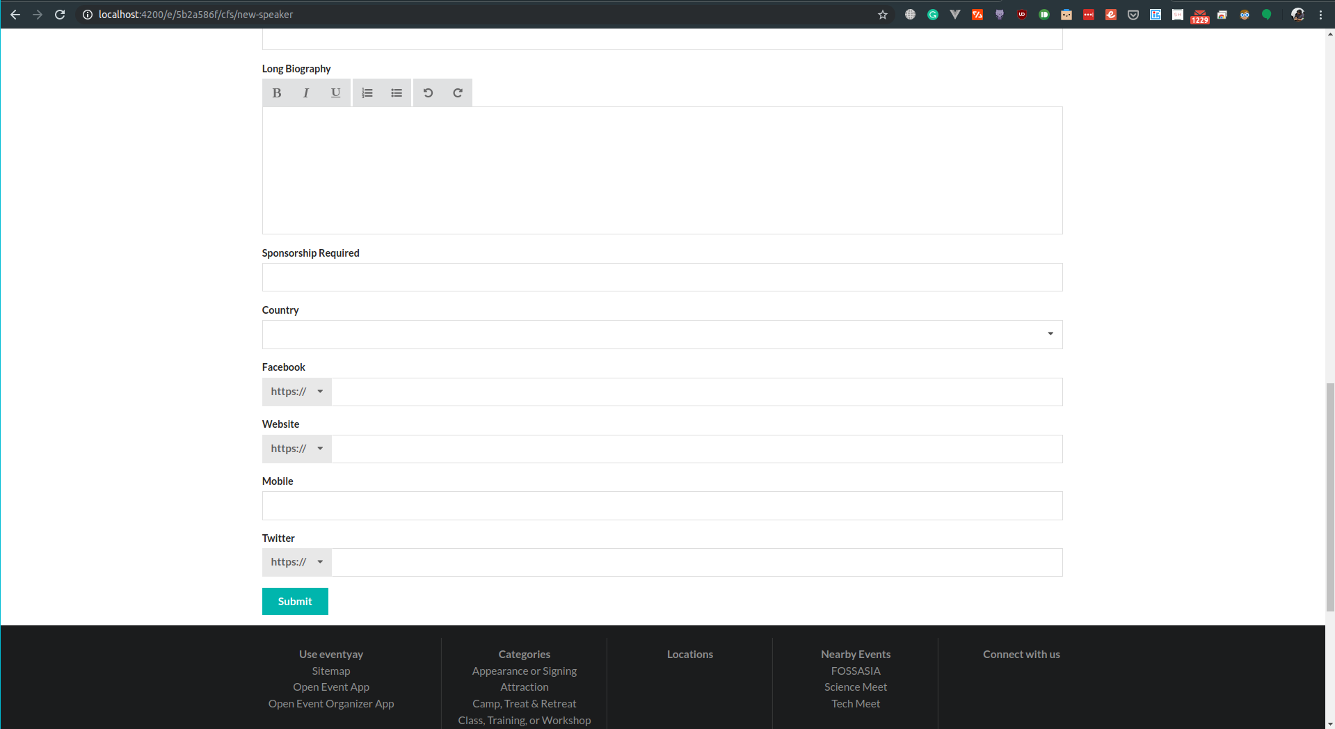
Task: Expand the Country selection dropdown
Action: pyautogui.click(x=1050, y=334)
